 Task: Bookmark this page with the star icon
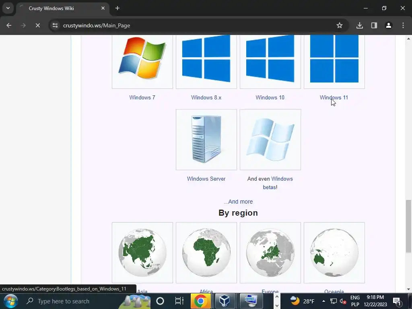pyautogui.click(x=340, y=25)
